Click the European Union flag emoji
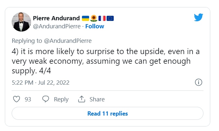The image size is (219, 131). tap(110, 18)
